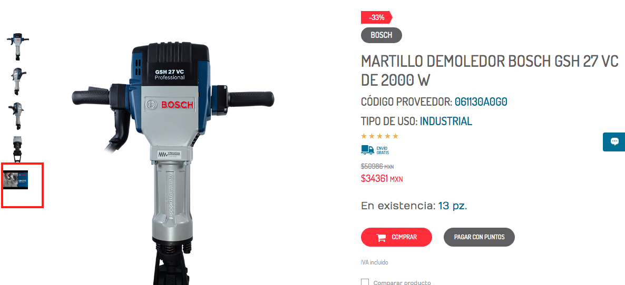The width and height of the screenshot is (625, 285).
Task: Click supplier code 061130A0G0 link
Action: coord(481,102)
